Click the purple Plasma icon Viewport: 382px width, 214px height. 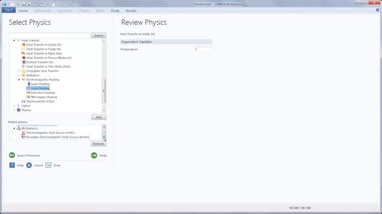(x=19, y=110)
